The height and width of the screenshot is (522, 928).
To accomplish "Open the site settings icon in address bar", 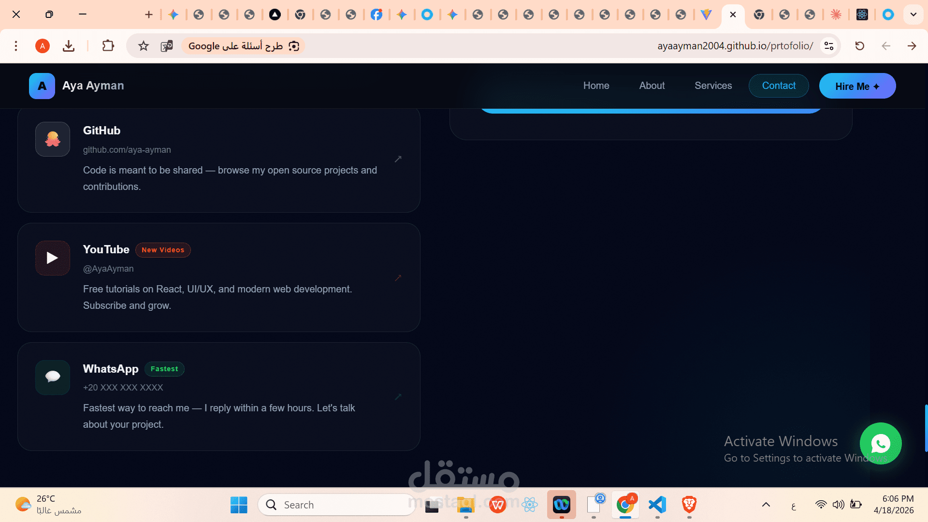I will (829, 46).
